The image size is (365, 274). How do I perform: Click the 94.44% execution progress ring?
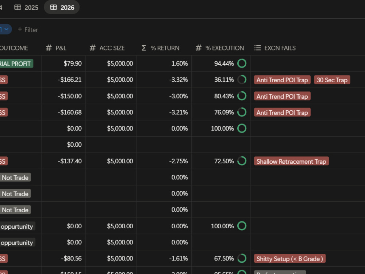[242, 63]
